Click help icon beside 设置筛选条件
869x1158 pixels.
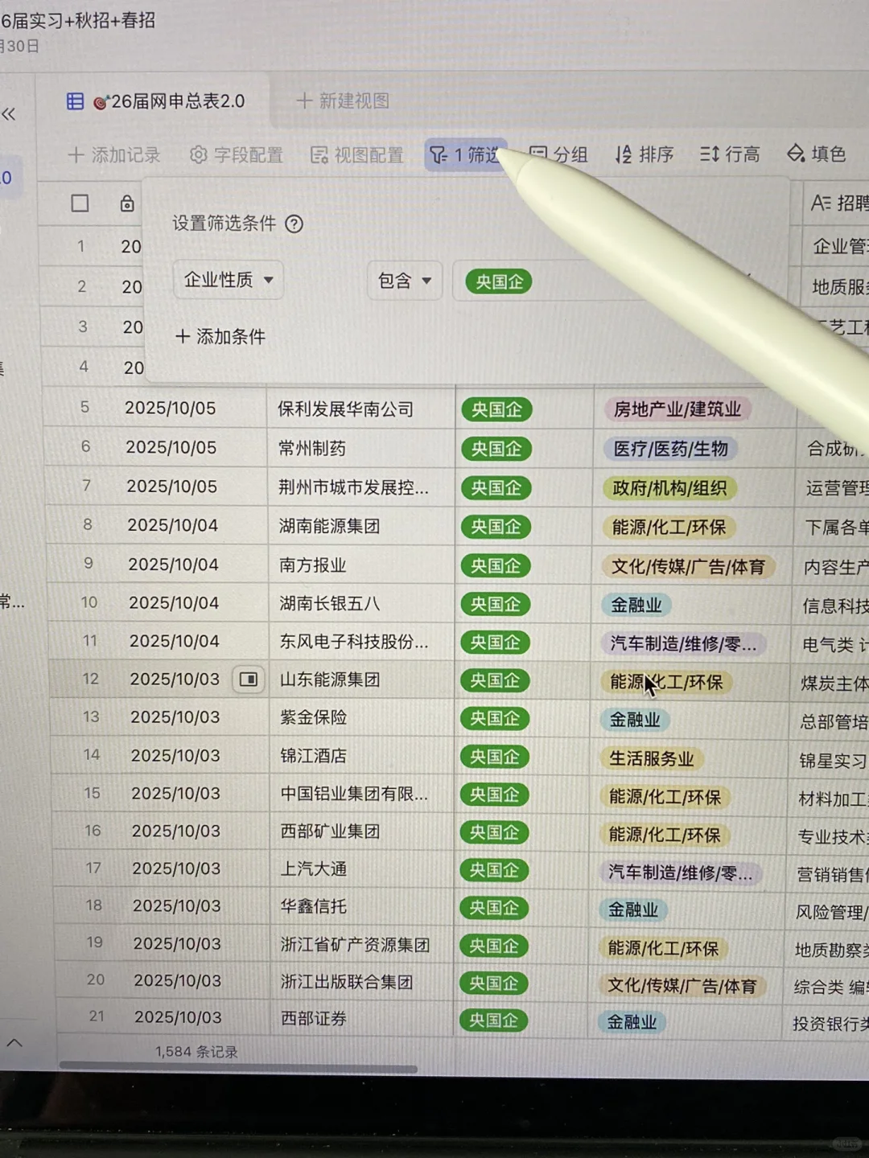pos(294,224)
